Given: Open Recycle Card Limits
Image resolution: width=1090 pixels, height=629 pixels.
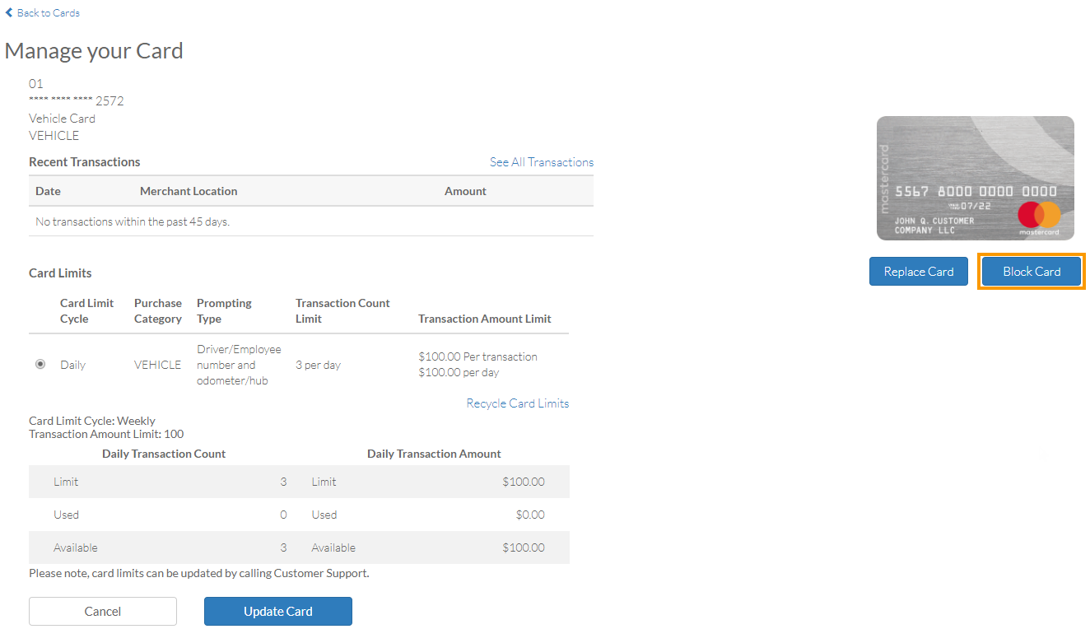Looking at the screenshot, I should pyautogui.click(x=517, y=403).
